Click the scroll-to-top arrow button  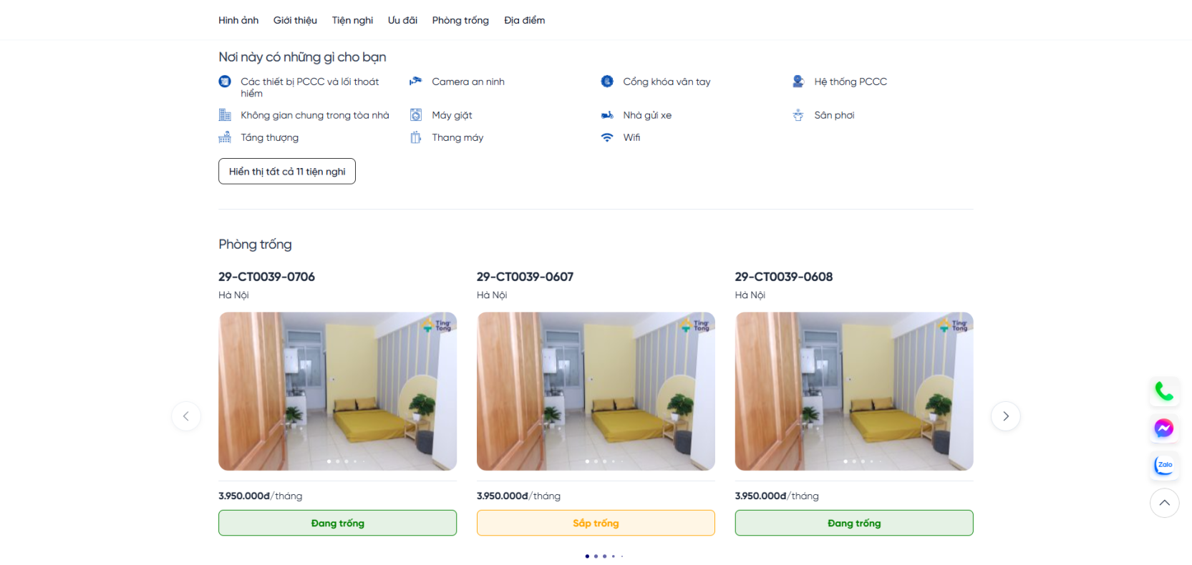[1164, 503]
